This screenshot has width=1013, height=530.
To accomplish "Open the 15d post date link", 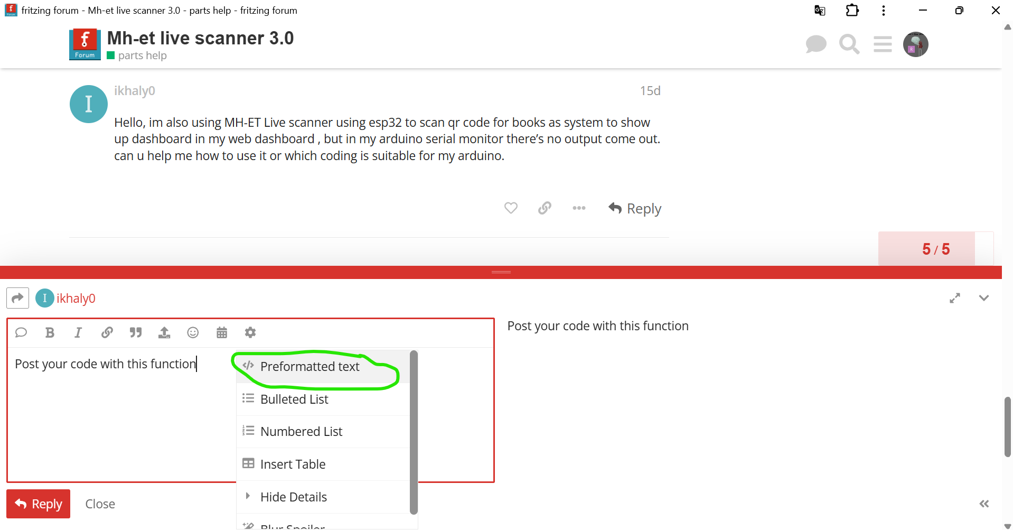I will tap(650, 91).
